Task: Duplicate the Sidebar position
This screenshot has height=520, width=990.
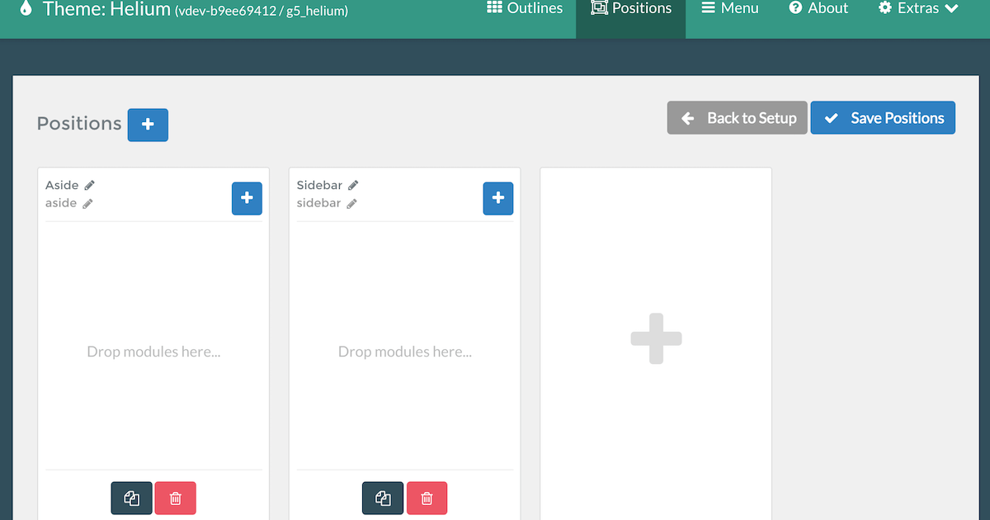Action: 383,498
